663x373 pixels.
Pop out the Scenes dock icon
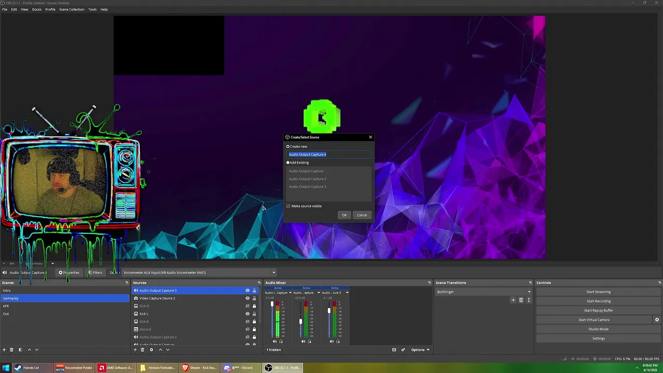pyautogui.click(x=126, y=283)
